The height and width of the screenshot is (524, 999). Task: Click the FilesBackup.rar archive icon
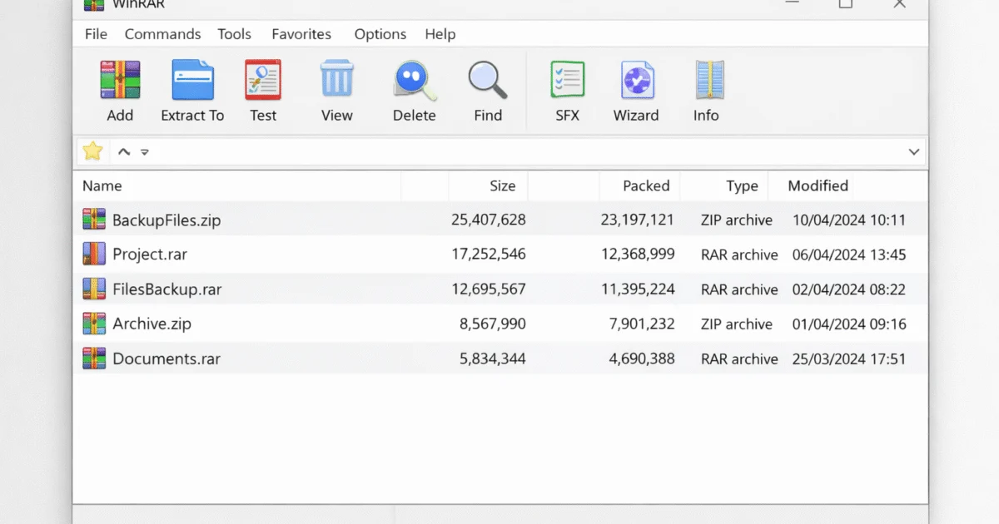(94, 289)
